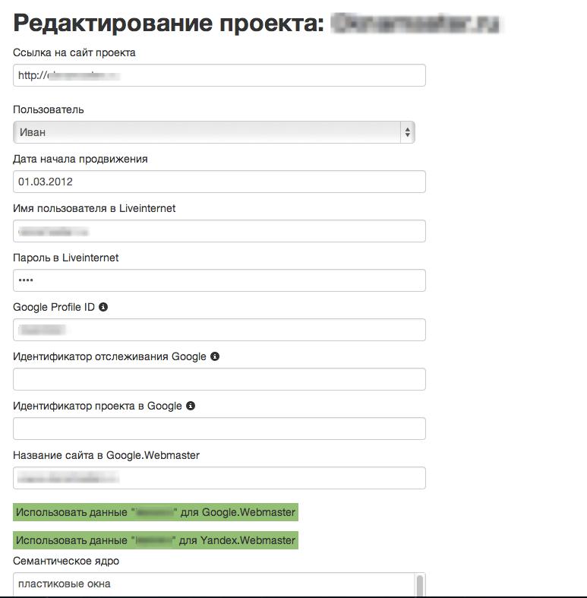This screenshot has width=587, height=598.
Task: Click info icon next to Идентификатор отслеживания Google
Action: click(215, 356)
